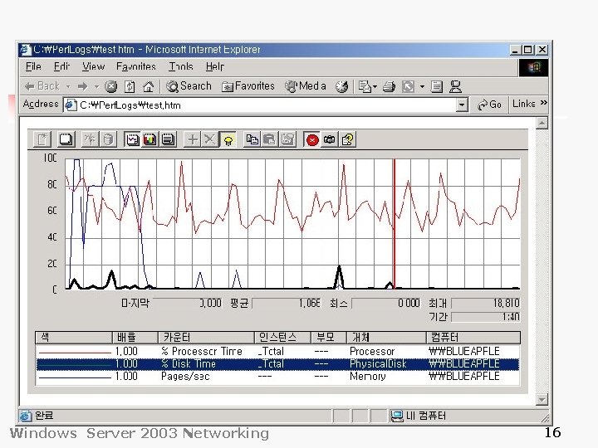Click the Print icon

389,87
